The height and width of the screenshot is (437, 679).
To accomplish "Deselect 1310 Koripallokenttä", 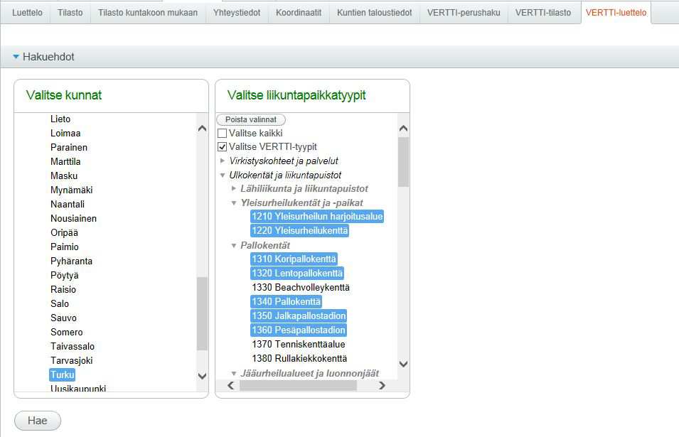I will pos(294,259).
